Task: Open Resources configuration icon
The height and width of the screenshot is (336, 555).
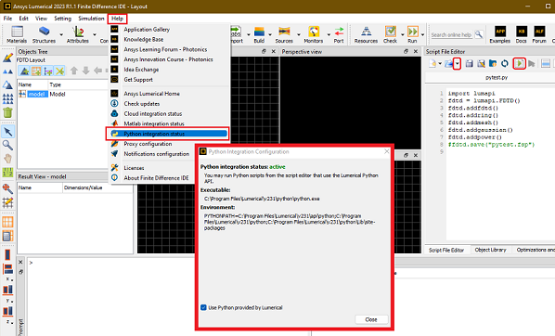Action: [x=366, y=32]
